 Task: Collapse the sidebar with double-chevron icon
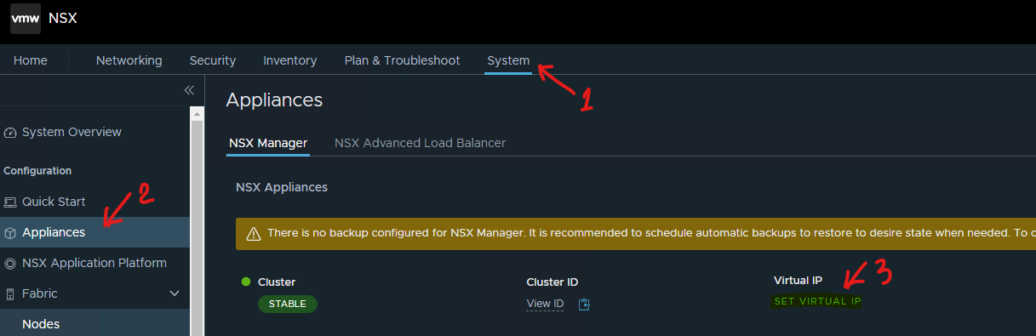189,90
